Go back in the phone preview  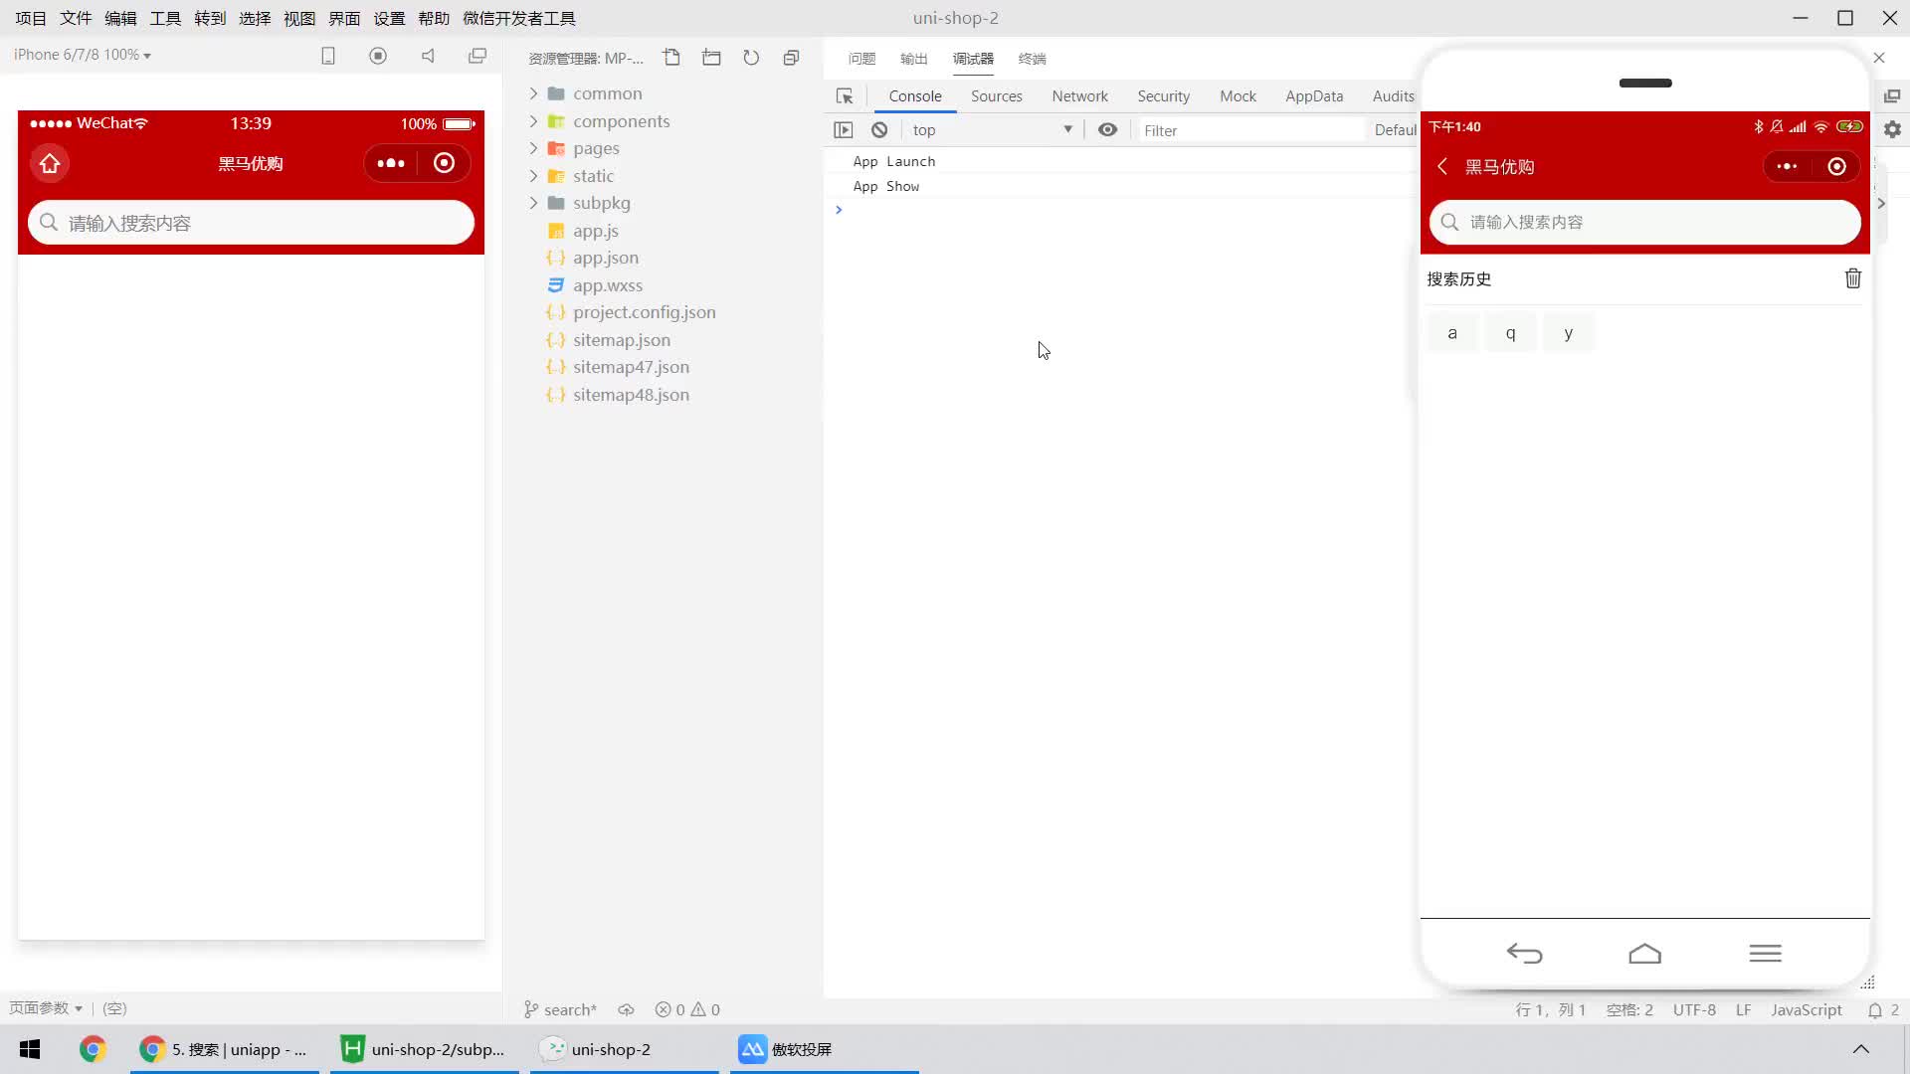[1442, 167]
